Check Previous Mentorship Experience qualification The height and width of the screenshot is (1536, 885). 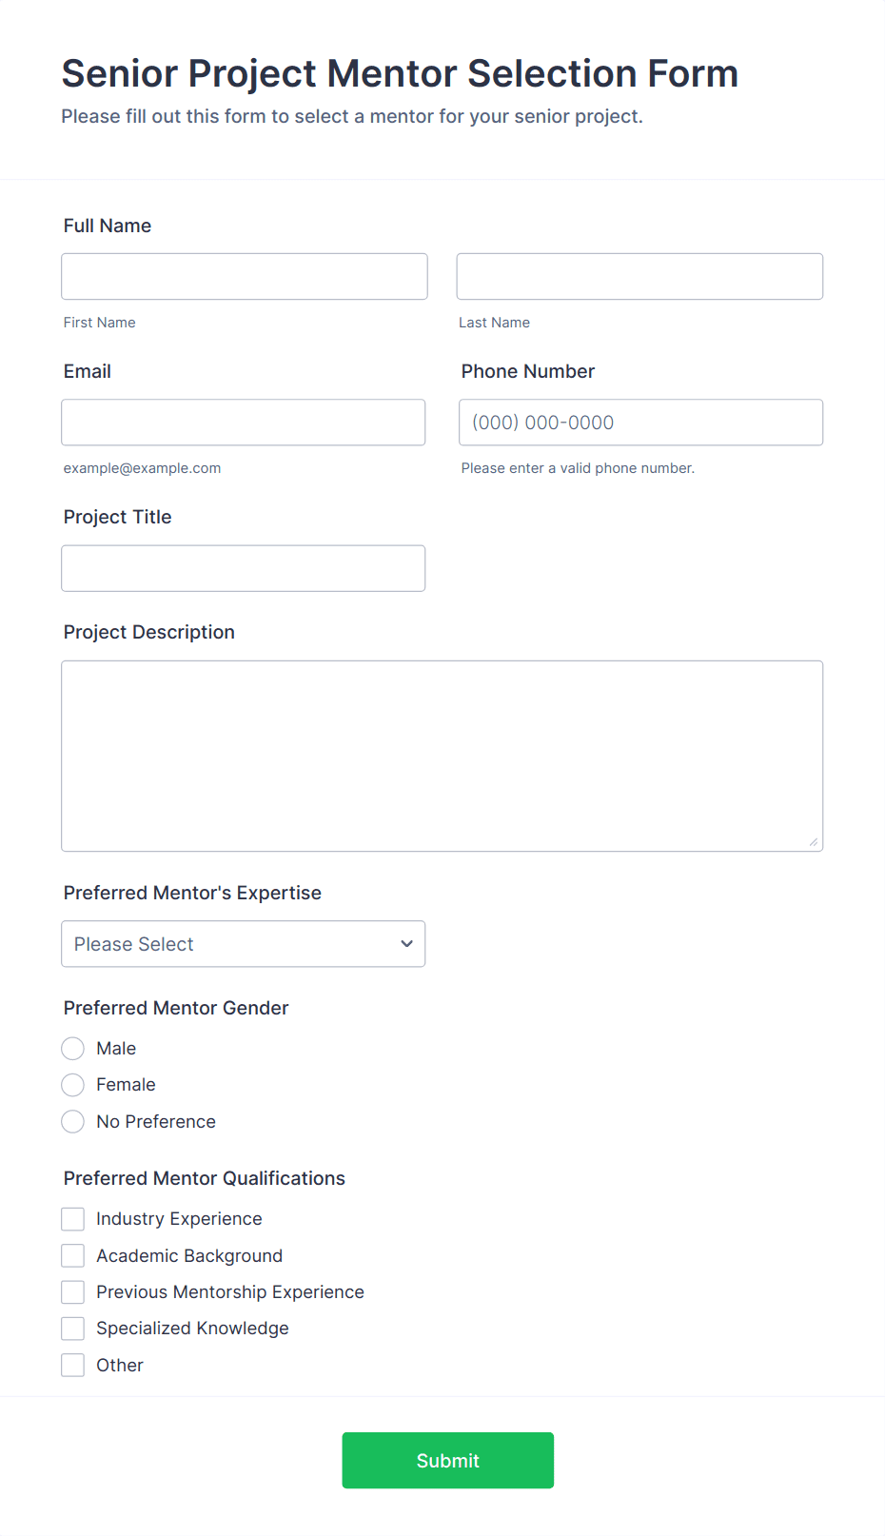pyautogui.click(x=72, y=1291)
